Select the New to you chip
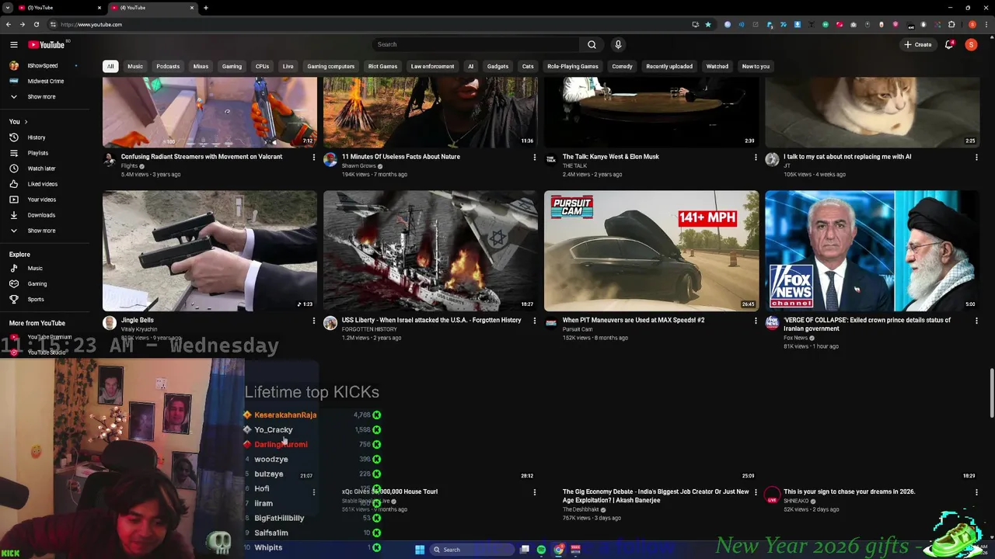This screenshot has height=559, width=995. 756,66
